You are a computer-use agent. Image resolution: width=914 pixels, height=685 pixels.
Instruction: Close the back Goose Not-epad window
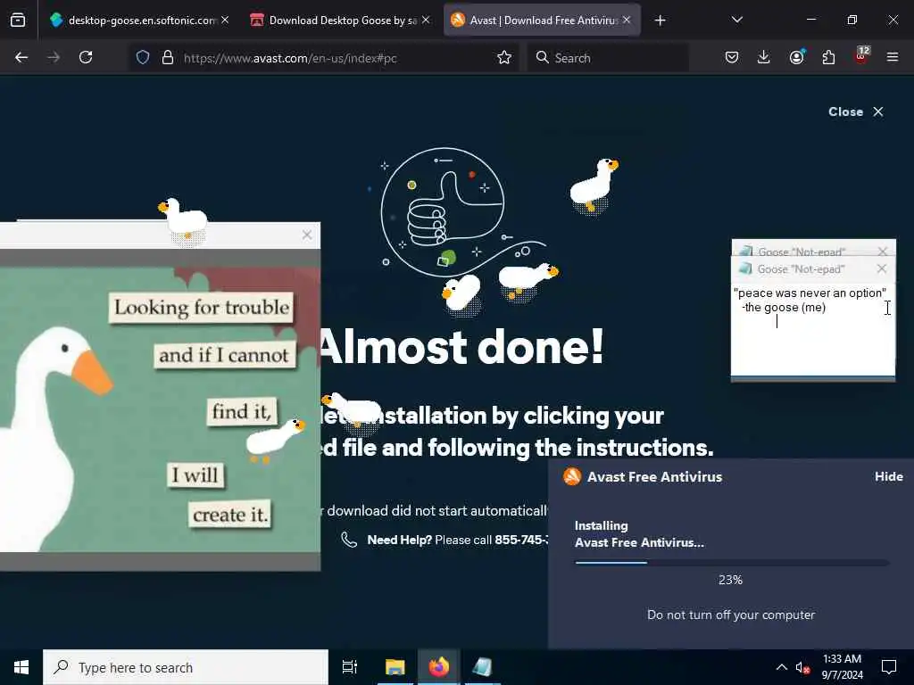pyautogui.click(x=883, y=251)
